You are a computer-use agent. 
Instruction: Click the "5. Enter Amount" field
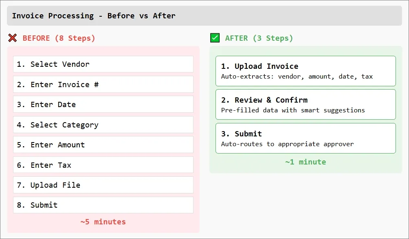pyautogui.click(x=103, y=145)
